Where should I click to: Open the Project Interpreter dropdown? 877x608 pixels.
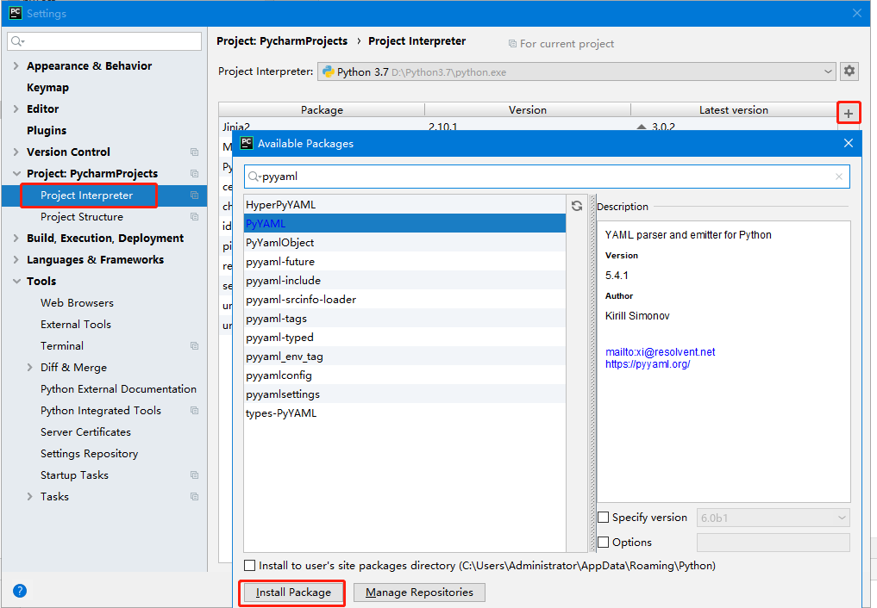(576, 71)
